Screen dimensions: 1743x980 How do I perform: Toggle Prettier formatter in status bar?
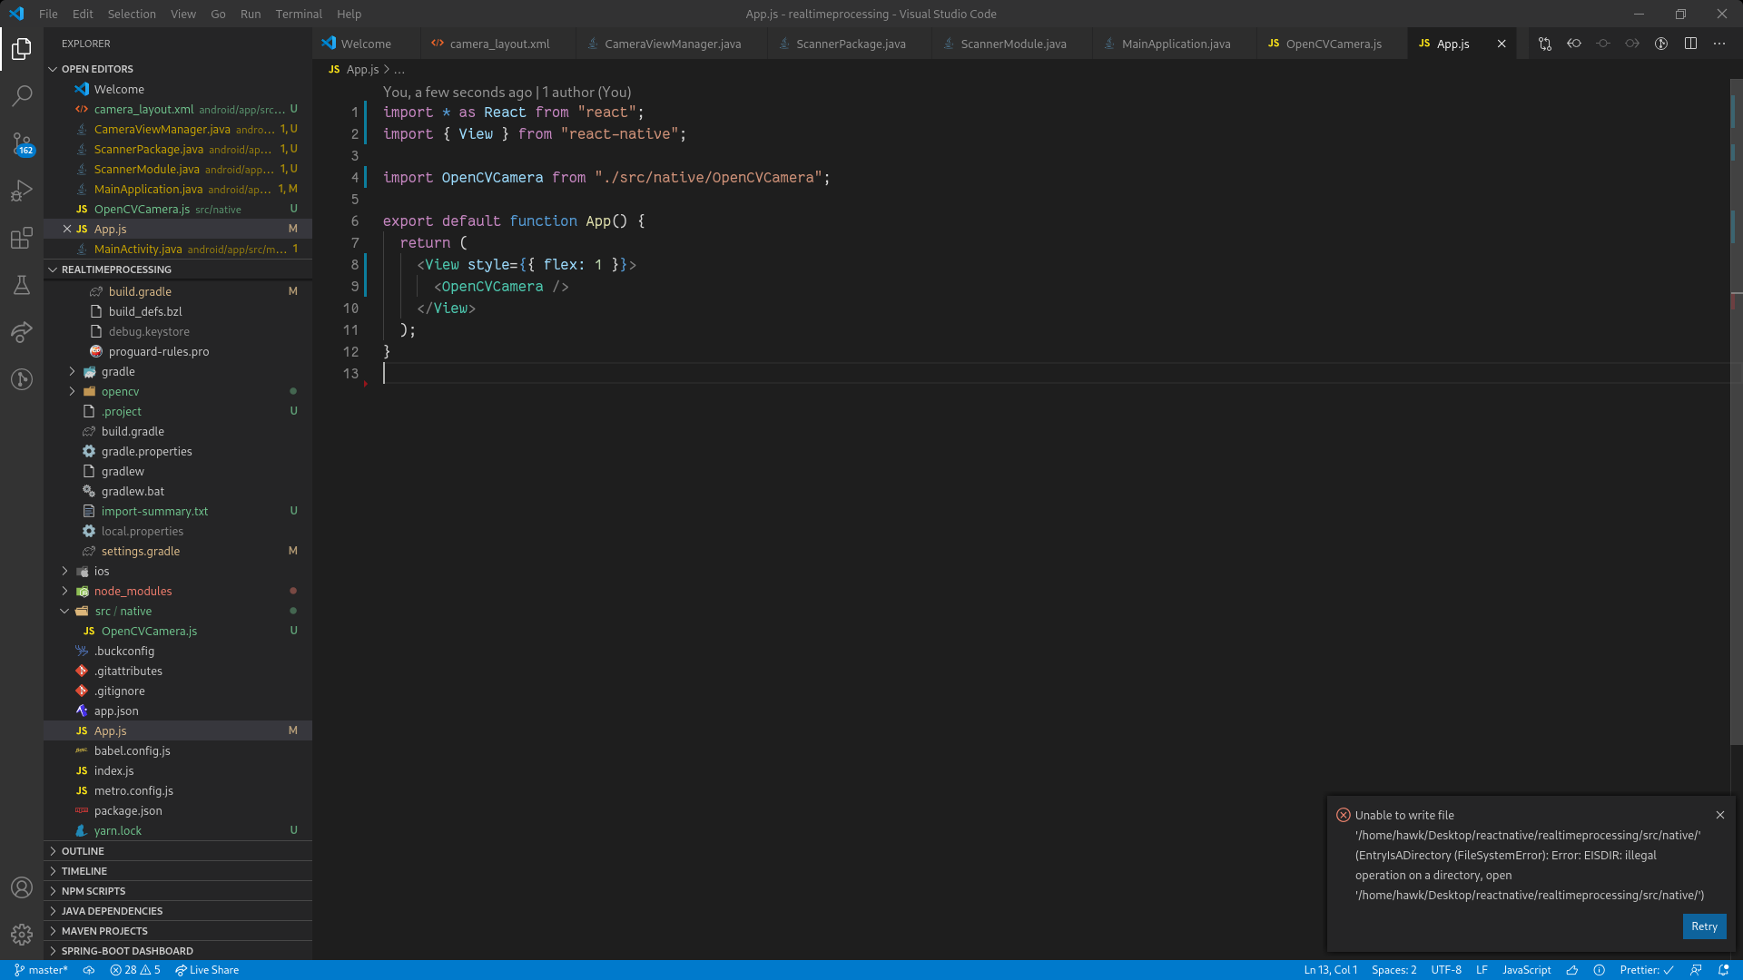pyautogui.click(x=1646, y=970)
